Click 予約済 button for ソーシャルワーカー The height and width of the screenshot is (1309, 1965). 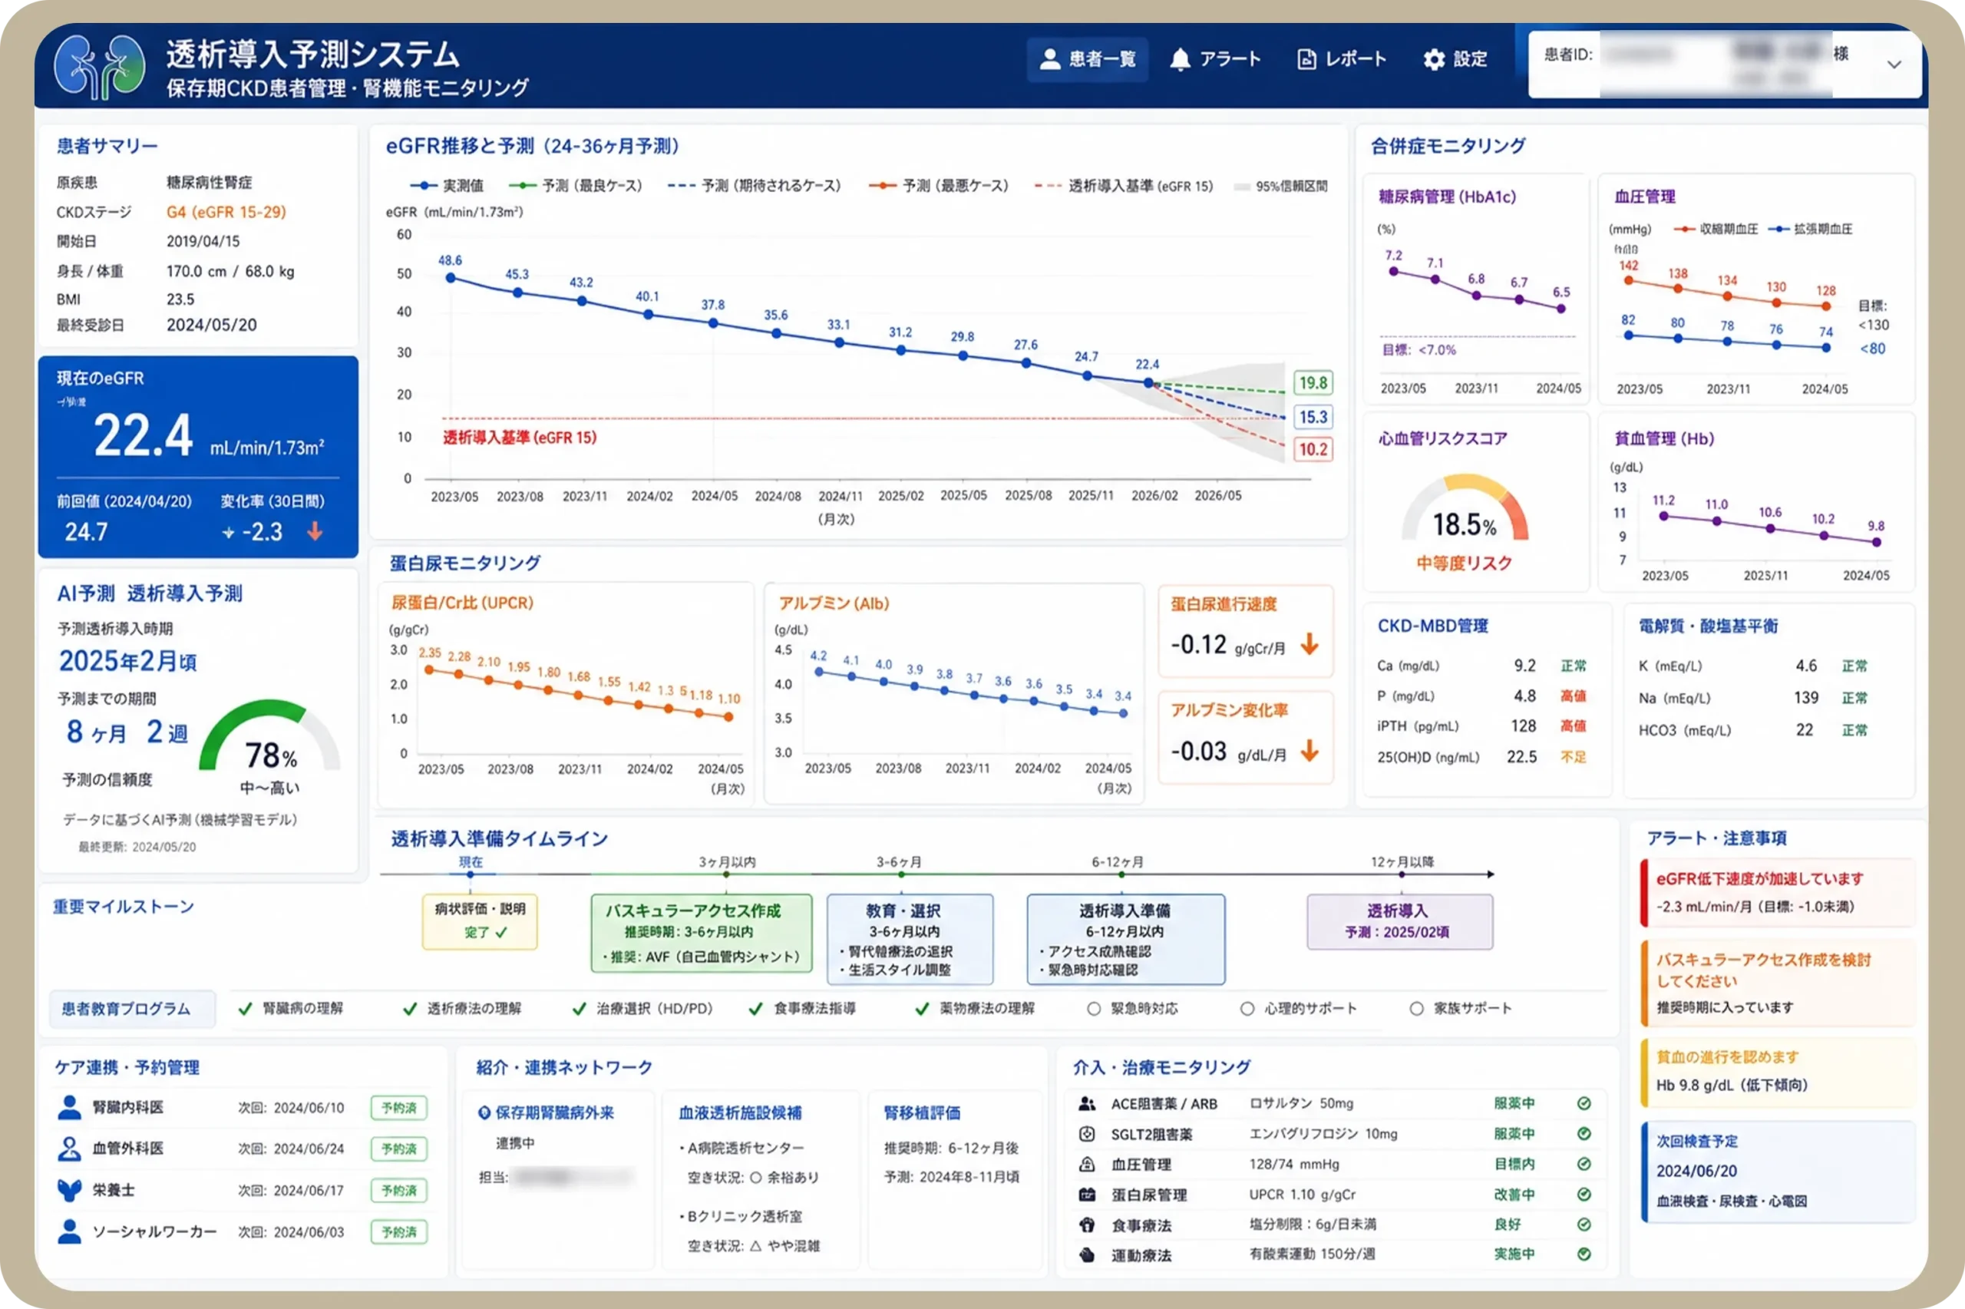pos(399,1231)
